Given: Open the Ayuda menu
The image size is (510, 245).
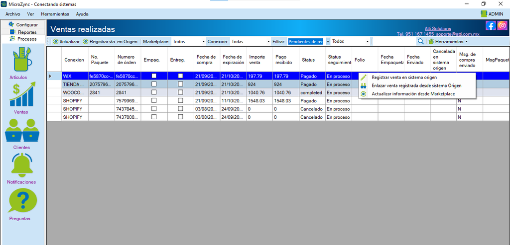Looking at the screenshot, I should [82, 14].
